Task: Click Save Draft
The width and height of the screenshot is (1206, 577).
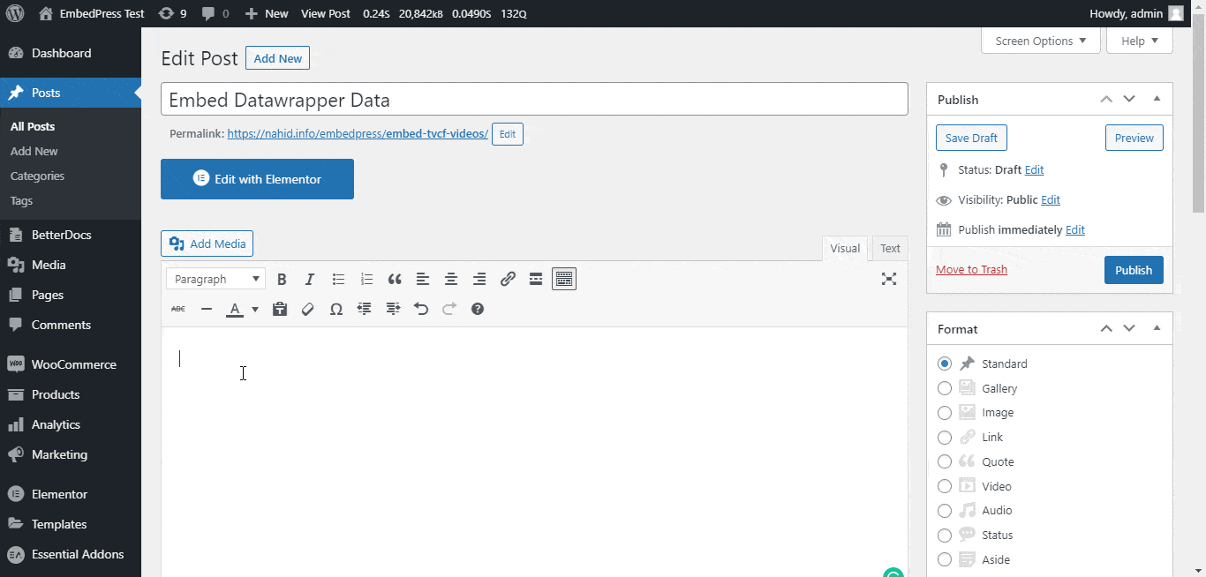Action: (x=971, y=138)
